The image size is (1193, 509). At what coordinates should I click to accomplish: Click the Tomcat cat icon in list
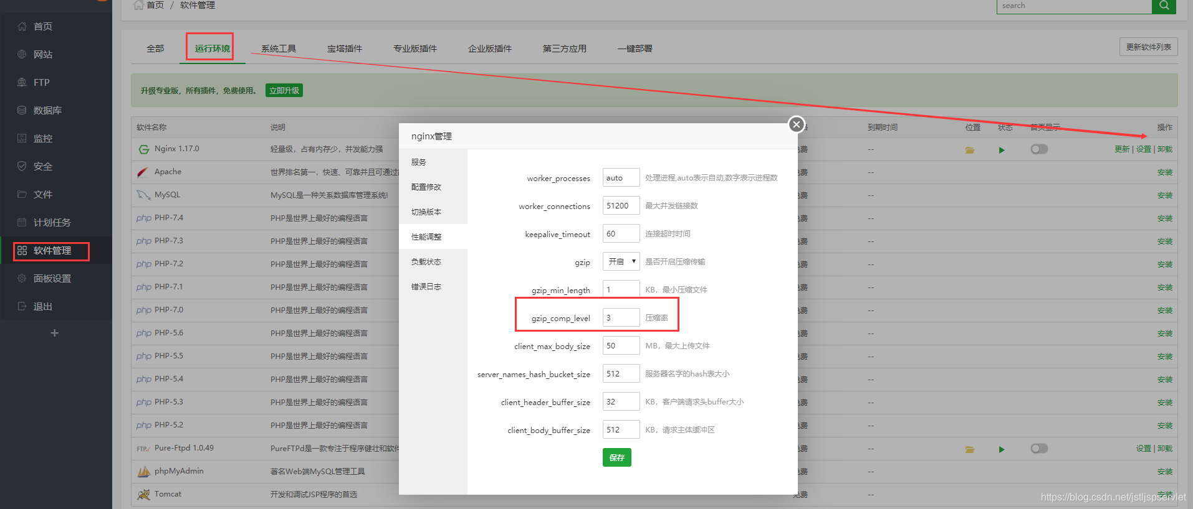point(143,495)
